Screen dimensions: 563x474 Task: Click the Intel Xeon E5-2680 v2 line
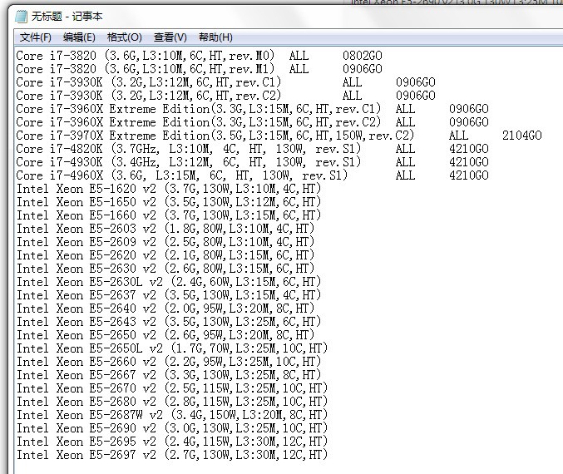coord(172,401)
